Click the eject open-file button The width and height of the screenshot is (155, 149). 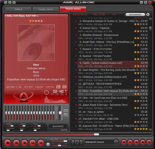pyautogui.click(x=48, y=144)
